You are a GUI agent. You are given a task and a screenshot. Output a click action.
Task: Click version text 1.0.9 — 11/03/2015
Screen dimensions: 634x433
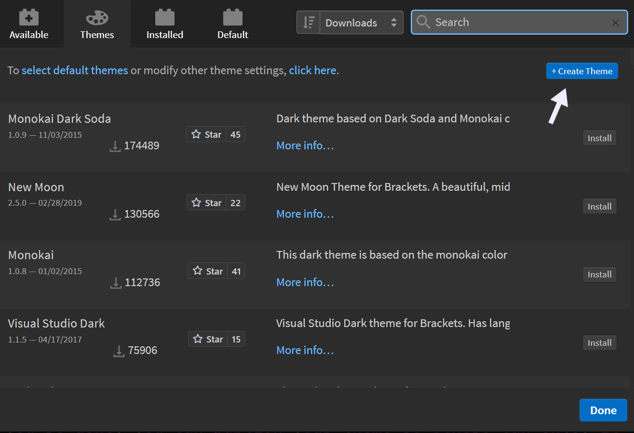(45, 134)
